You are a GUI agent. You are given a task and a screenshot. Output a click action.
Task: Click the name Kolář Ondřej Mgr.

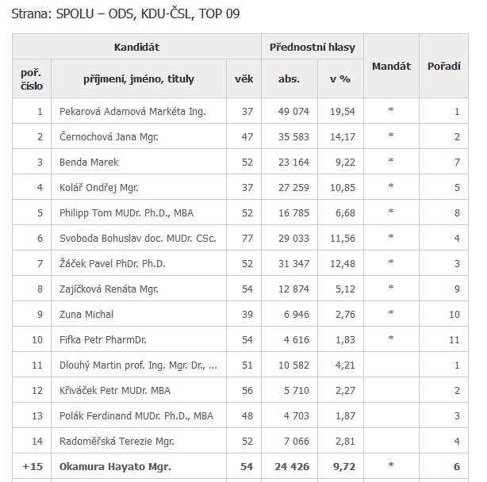click(99, 187)
